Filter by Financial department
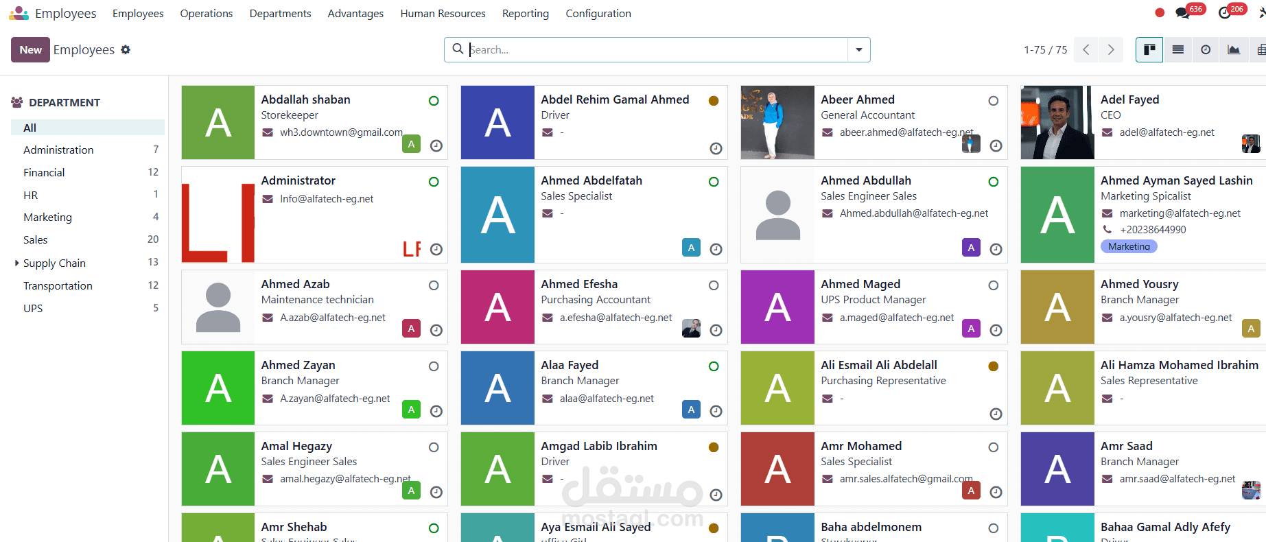Screen dimensions: 1266x542 click(88, 172)
